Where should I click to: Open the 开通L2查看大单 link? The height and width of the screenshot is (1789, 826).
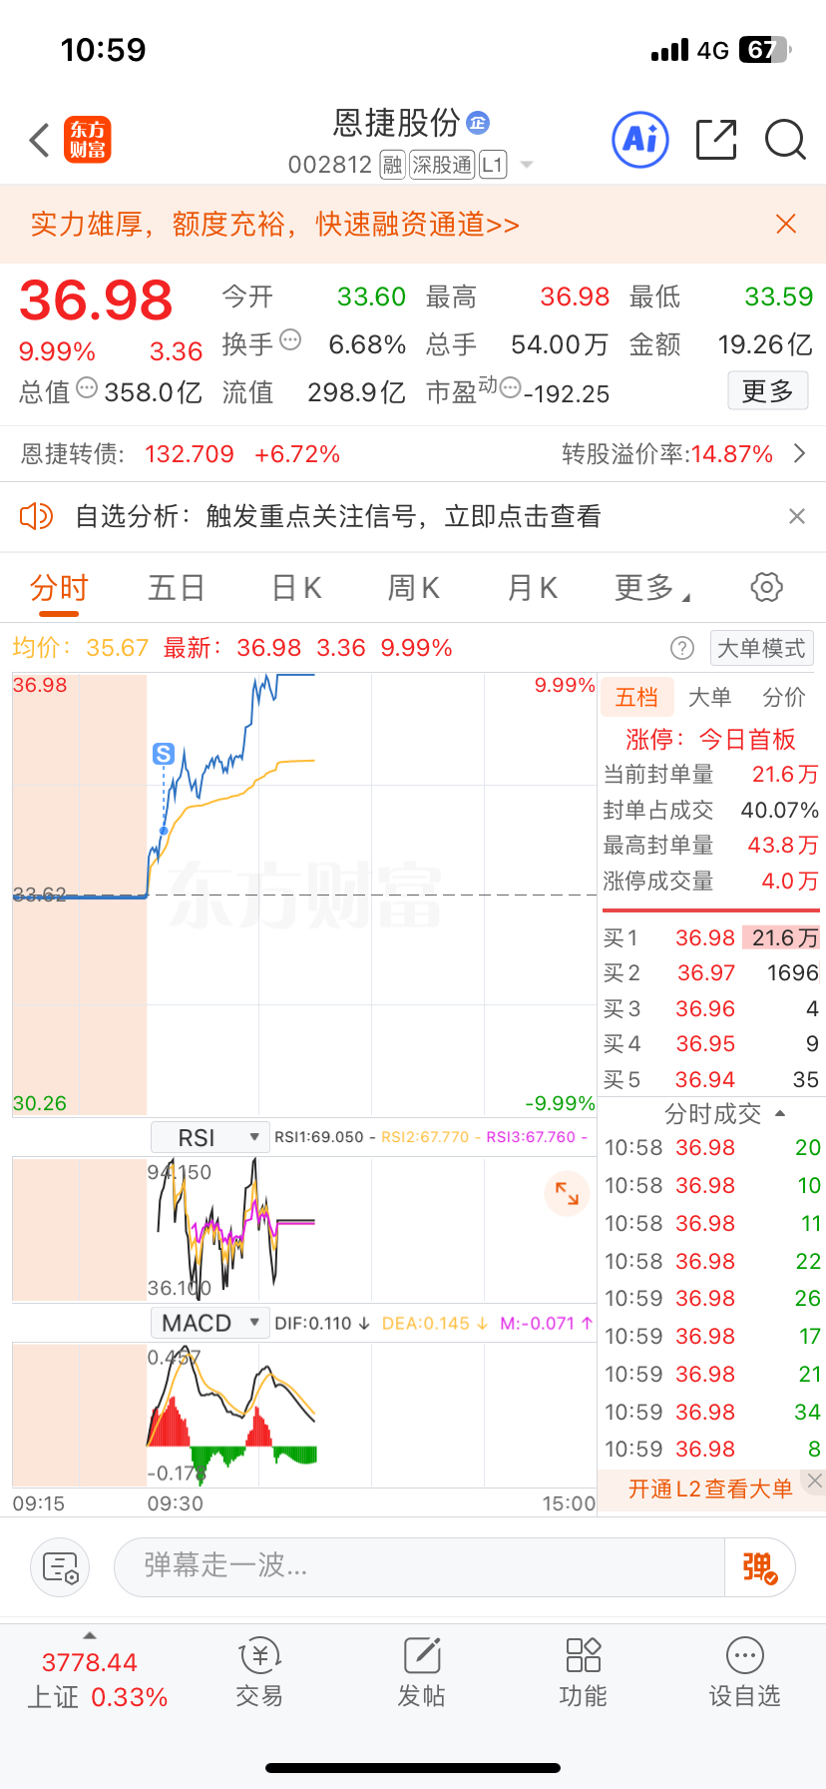pos(710,1489)
